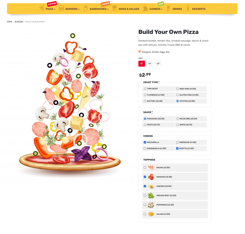Click the pizza slice icon in navigation
245x234 pixels.
(x=42, y=8)
